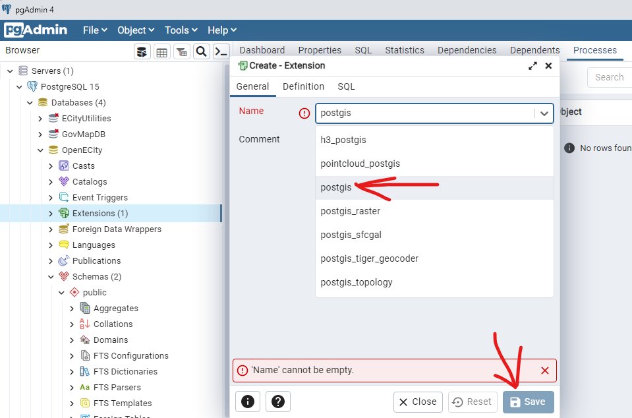Screen dimensions: 632x418
Task: Select postgis_tiger_geocoder option
Action: click(x=434, y=259)
